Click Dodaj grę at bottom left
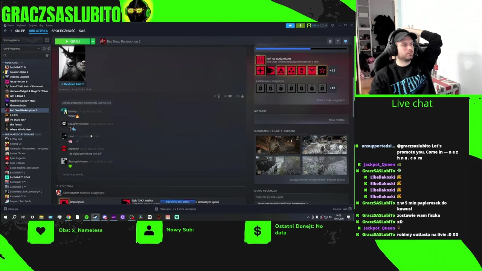Screen dimensions: 482x271 click(11, 209)
